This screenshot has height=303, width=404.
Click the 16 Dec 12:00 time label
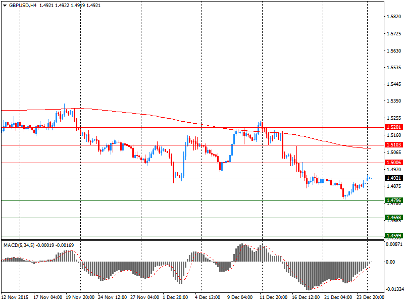[306, 297]
